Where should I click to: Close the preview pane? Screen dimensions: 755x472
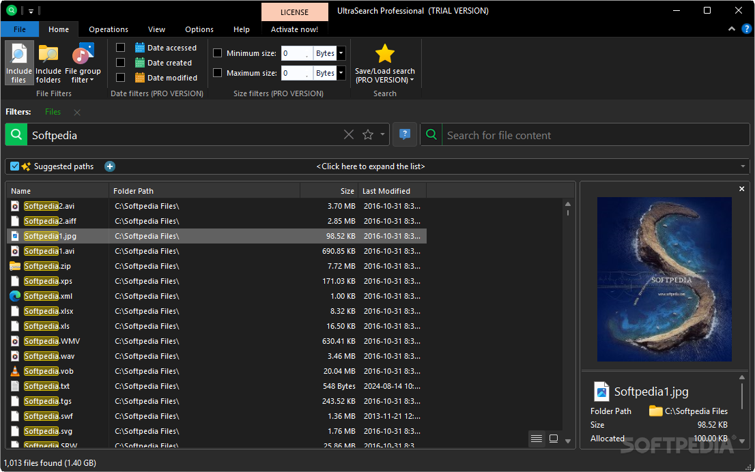tap(741, 189)
